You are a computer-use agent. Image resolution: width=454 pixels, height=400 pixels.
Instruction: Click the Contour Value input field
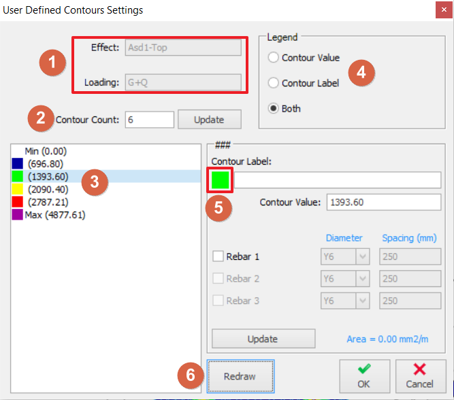tap(384, 202)
